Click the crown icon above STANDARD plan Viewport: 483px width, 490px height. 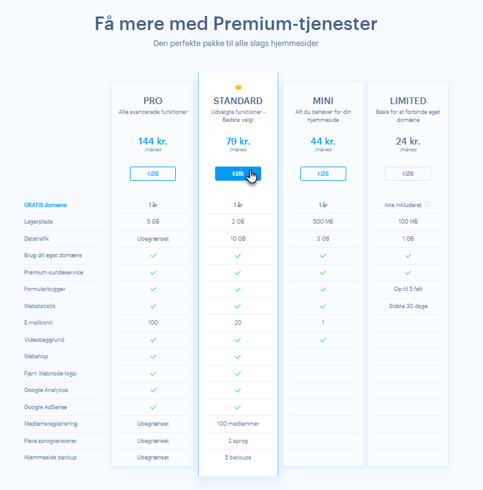[238, 88]
